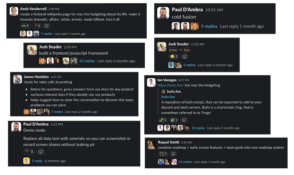Click James Hawkins' profile avatar
The width and height of the screenshot is (294, 175).
[x=18, y=79]
